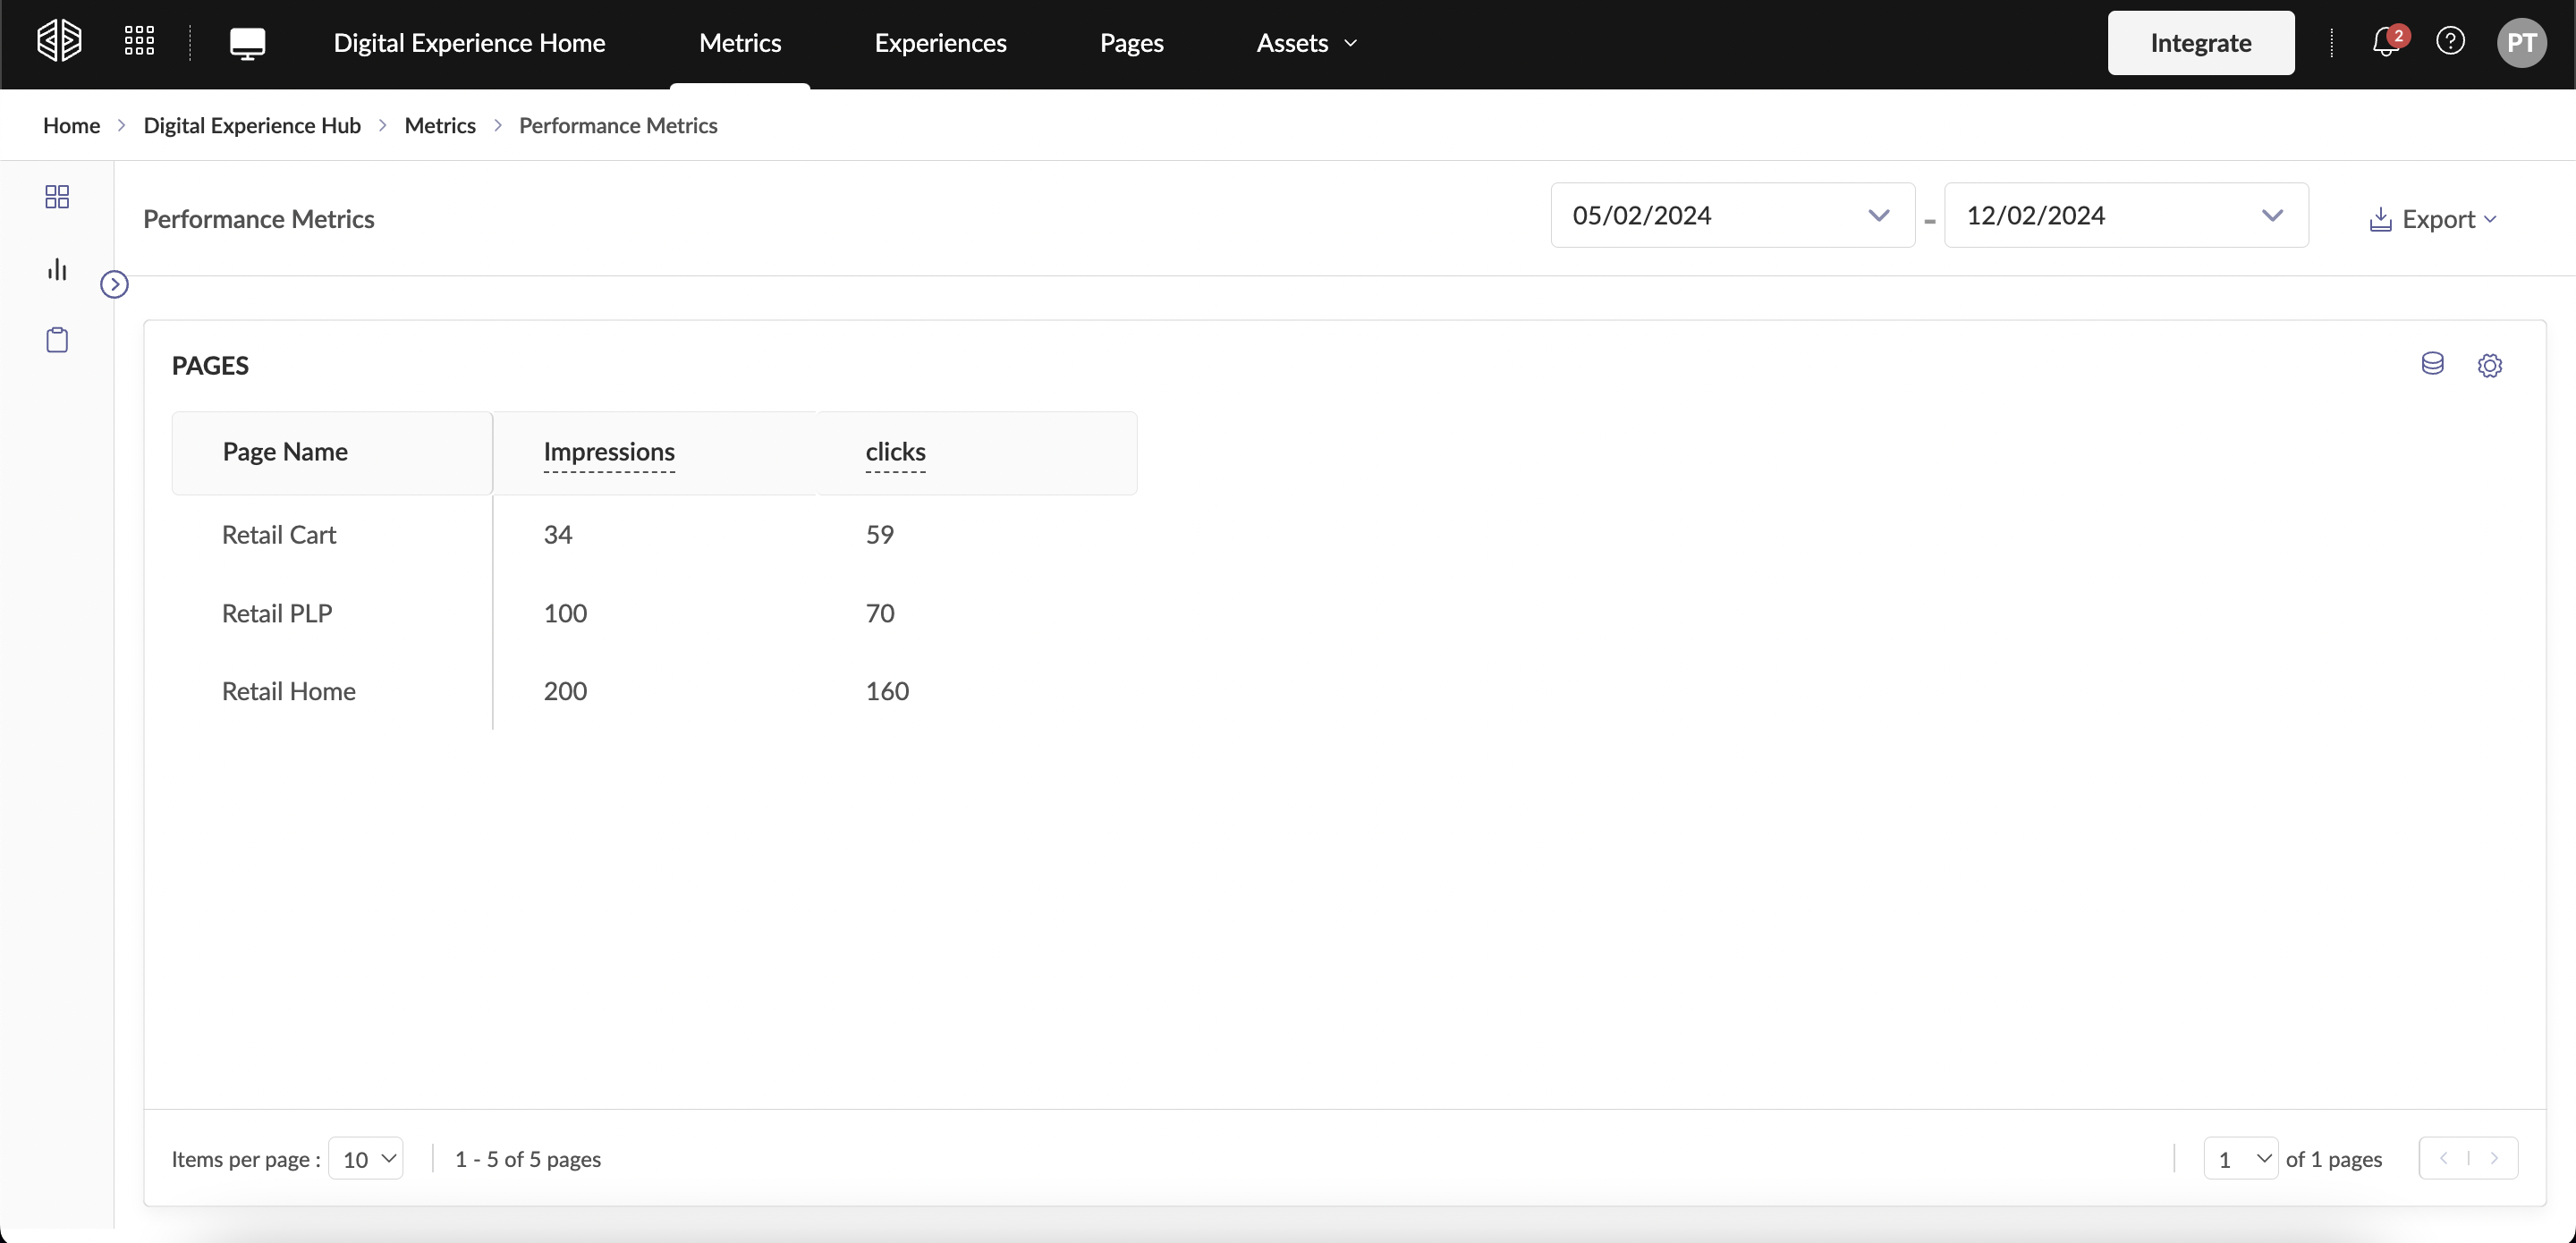Click the app logo icon in the header
The width and height of the screenshot is (2576, 1243).
coord(59,42)
